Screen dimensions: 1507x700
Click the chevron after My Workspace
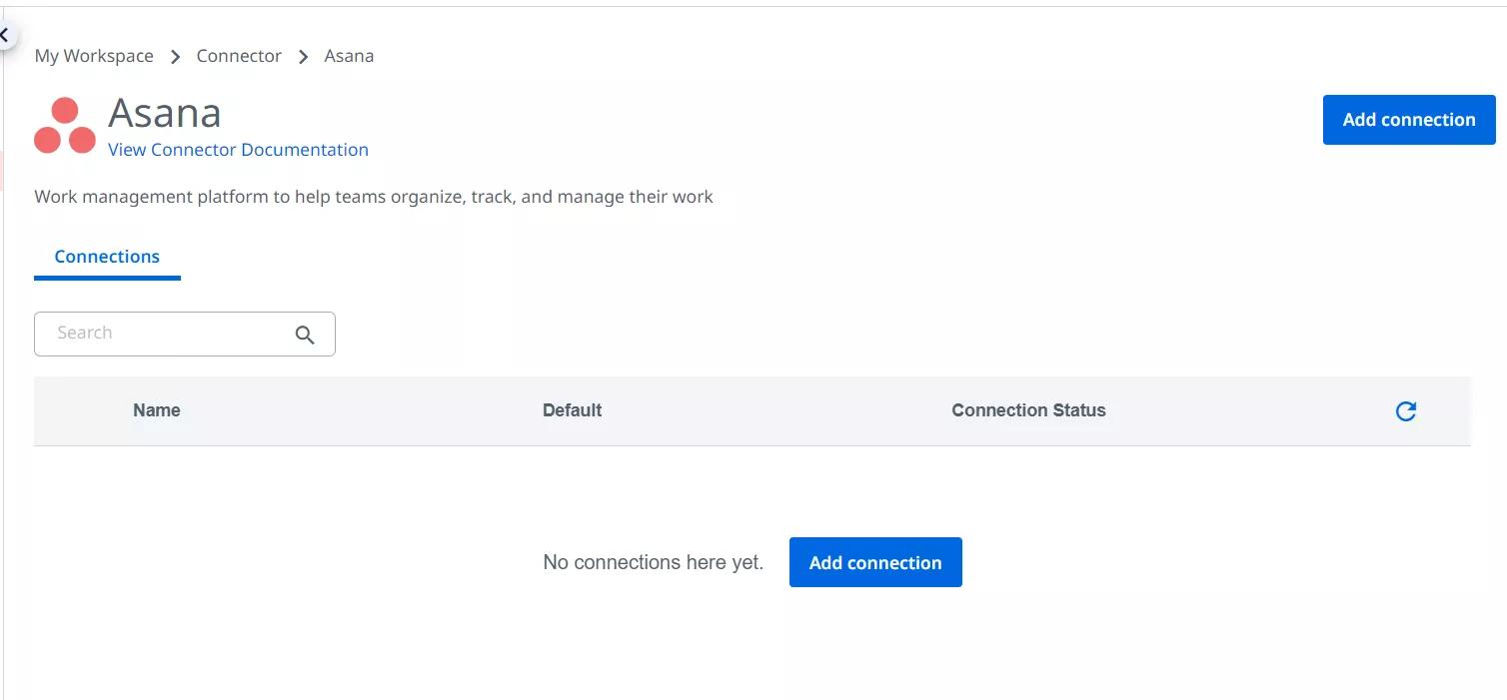[x=175, y=57]
